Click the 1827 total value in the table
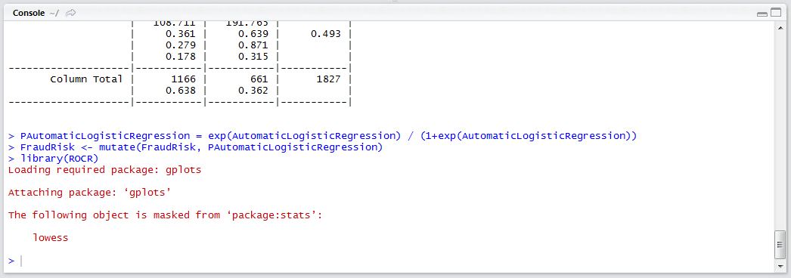The image size is (791, 278). click(328, 79)
